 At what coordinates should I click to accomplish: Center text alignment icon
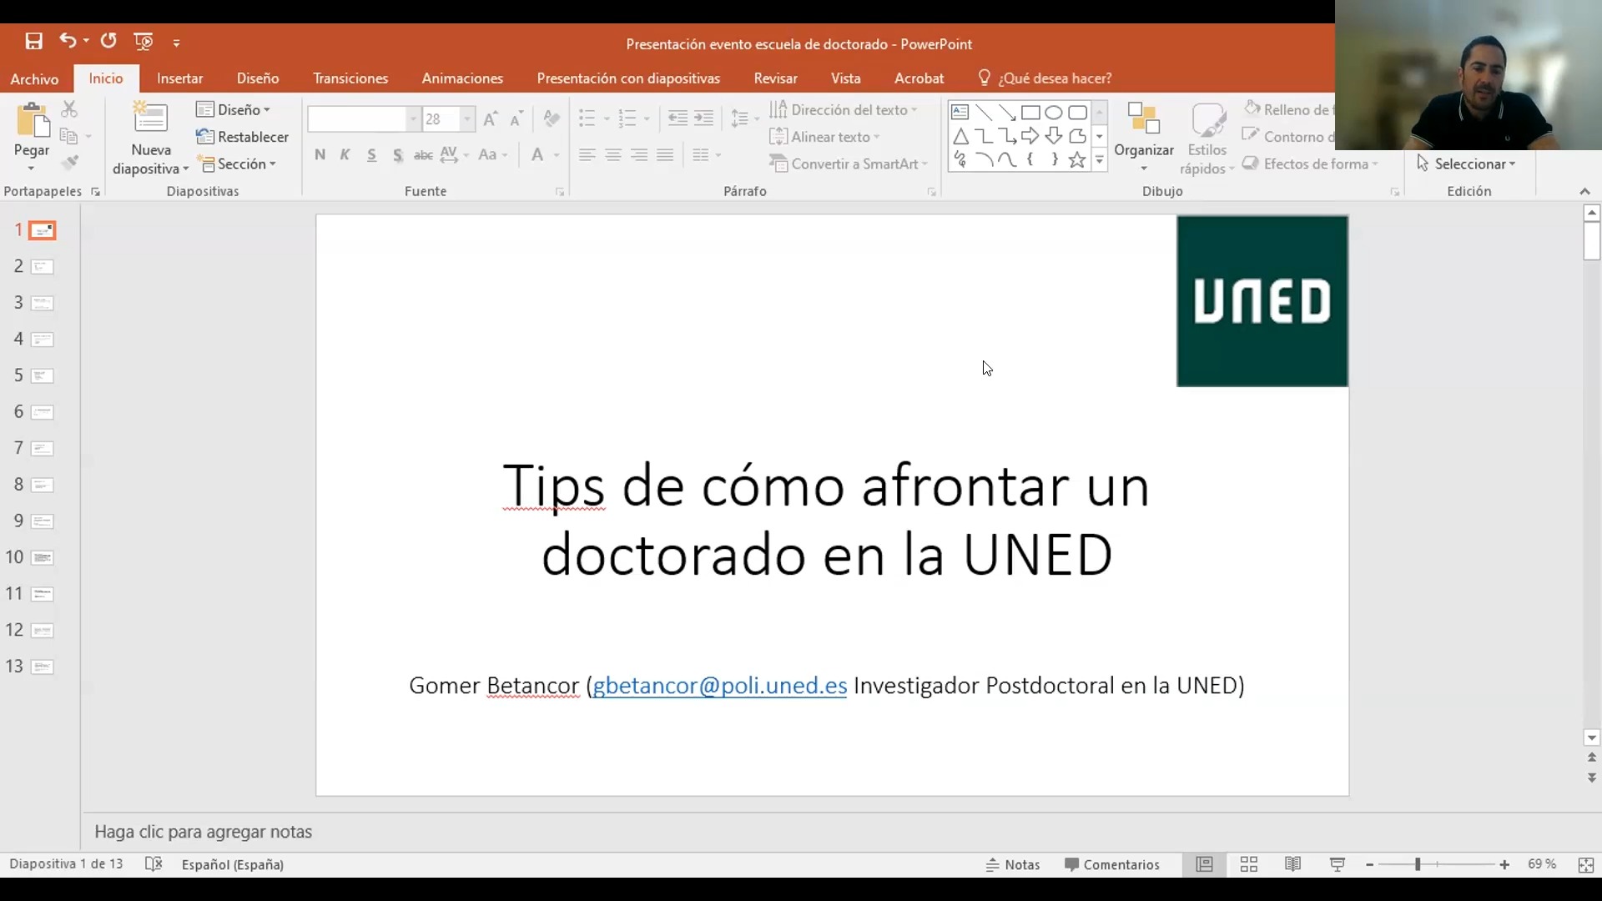click(613, 155)
